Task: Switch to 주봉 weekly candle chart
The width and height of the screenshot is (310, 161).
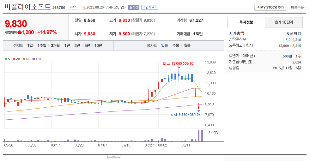Action: pos(176,46)
